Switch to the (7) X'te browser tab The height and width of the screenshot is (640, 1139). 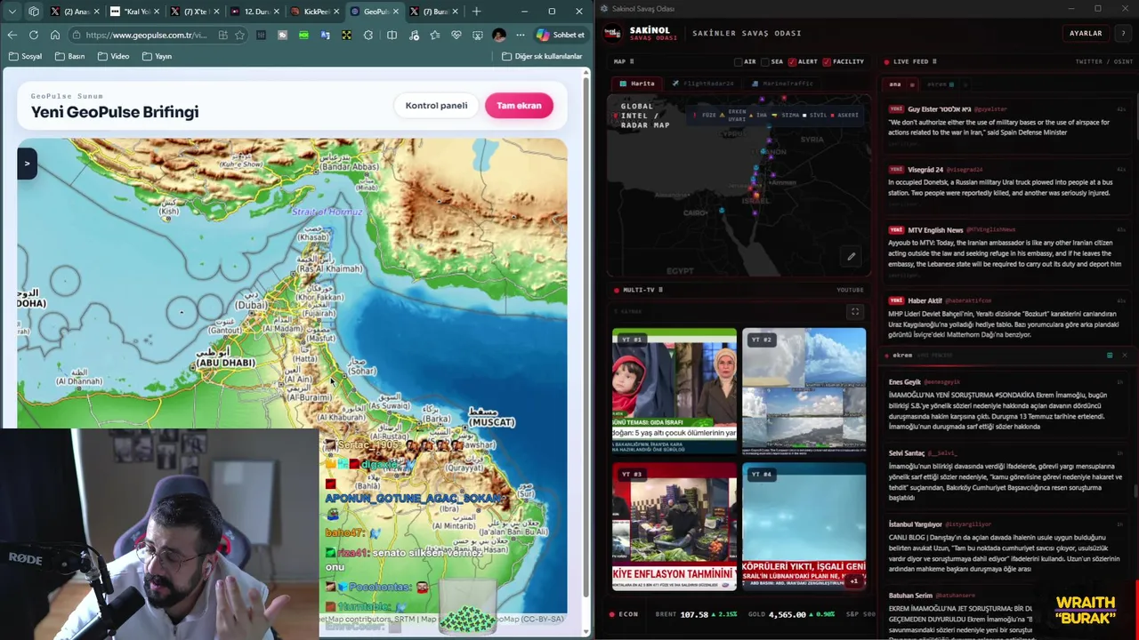195,12
